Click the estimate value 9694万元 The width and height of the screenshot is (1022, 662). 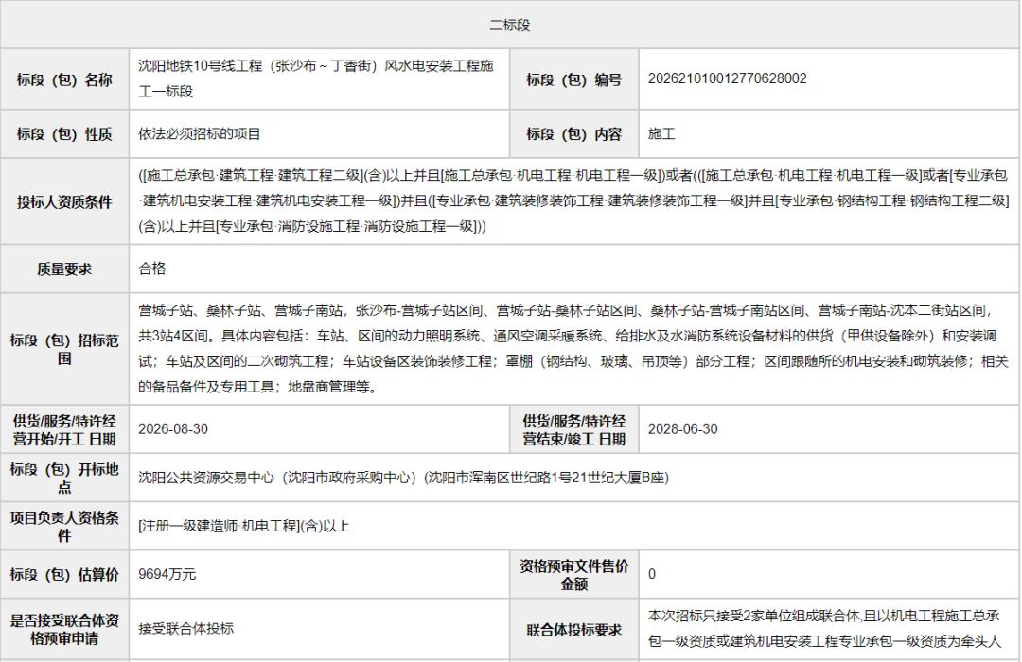click(x=167, y=574)
